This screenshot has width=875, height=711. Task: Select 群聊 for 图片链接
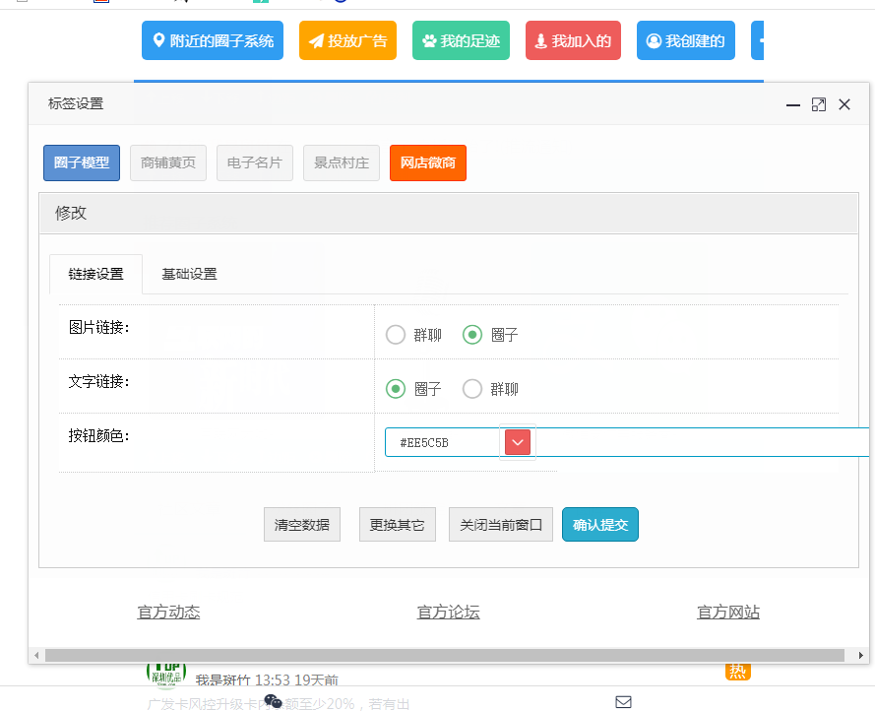tap(396, 335)
